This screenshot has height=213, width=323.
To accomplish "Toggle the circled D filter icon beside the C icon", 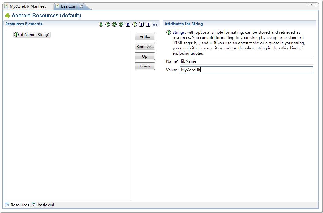I will 114,25.
